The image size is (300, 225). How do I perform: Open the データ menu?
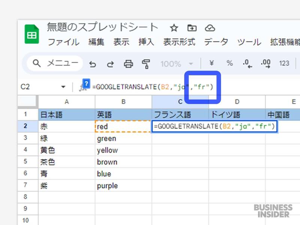[216, 42]
